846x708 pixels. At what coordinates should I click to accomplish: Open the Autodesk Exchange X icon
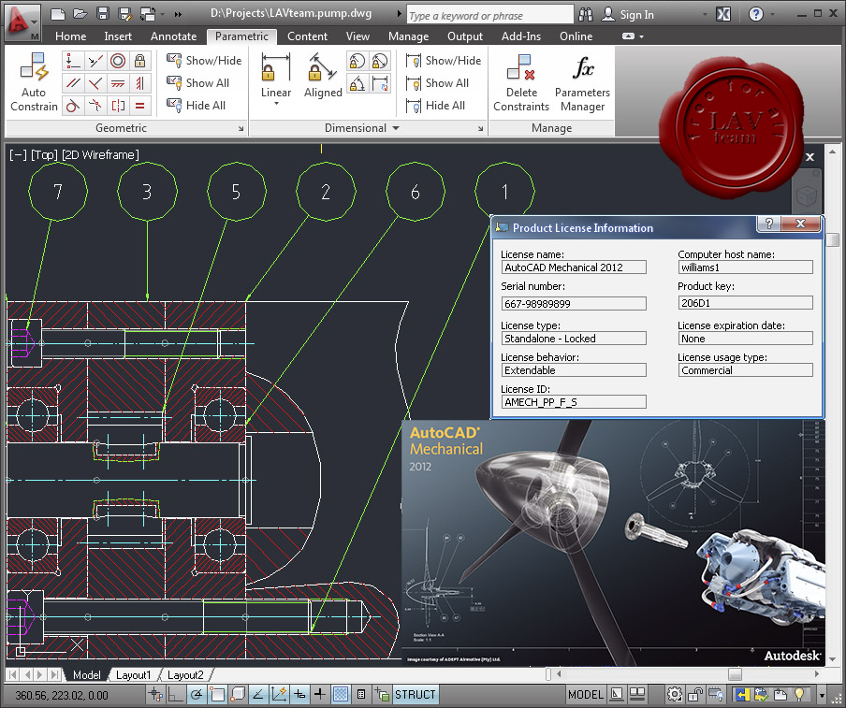click(723, 15)
